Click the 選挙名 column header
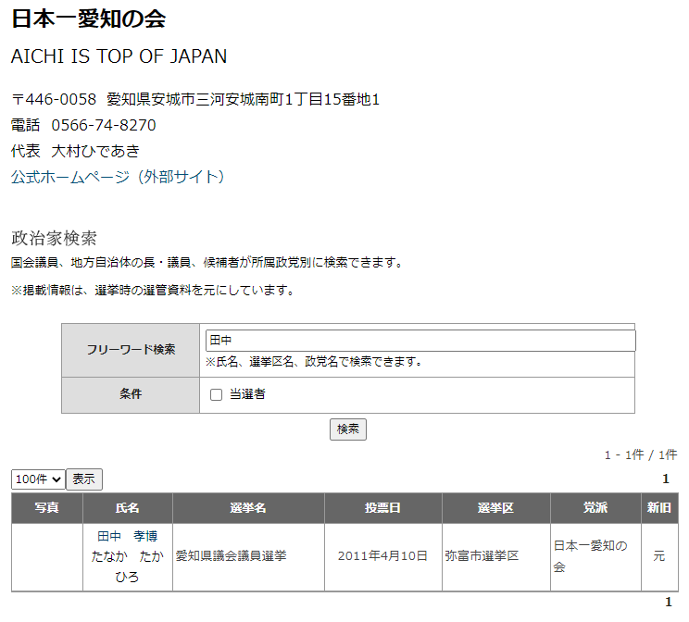689x622 pixels. (x=248, y=508)
